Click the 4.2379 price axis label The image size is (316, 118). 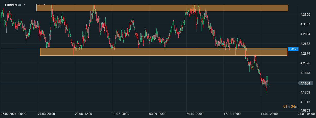[305, 54]
